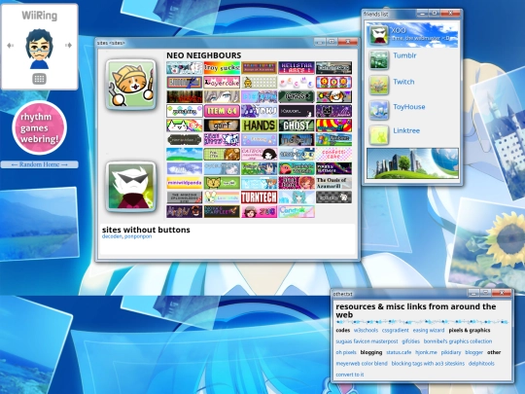Minimize the friends list window

click(423, 13)
